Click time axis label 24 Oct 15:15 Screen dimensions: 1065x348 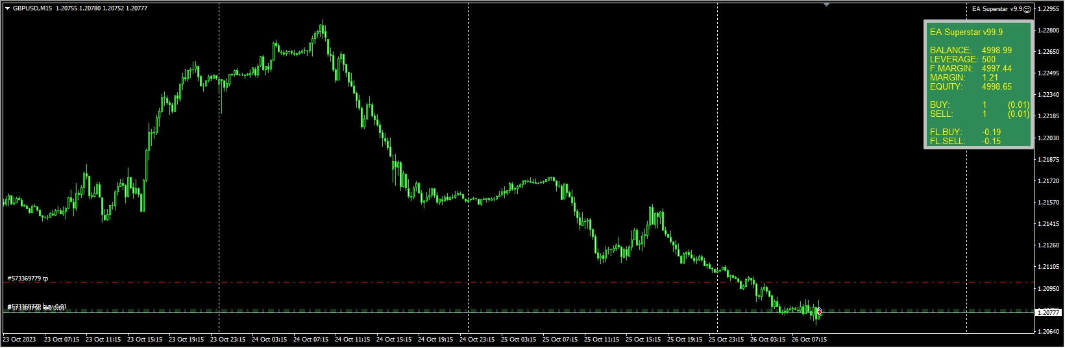tap(394, 340)
